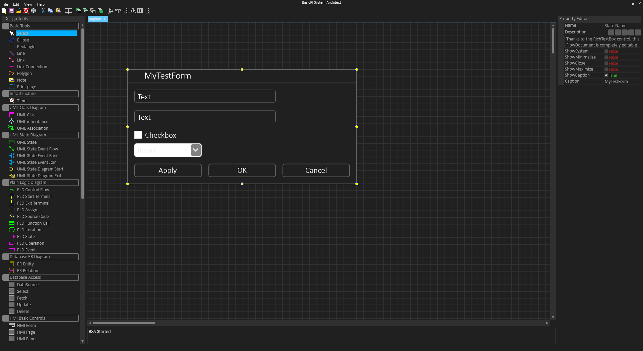Click the Save floppy disk icon
The image size is (643, 351).
(11, 11)
